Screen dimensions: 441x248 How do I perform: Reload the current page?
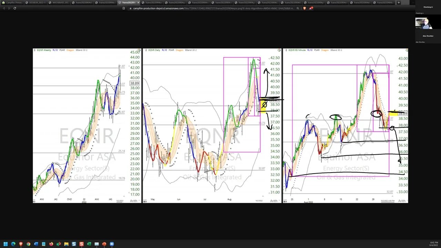[14, 8]
